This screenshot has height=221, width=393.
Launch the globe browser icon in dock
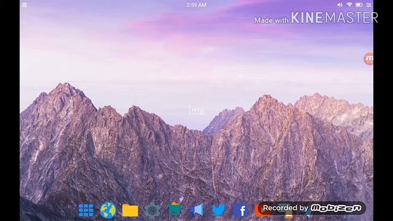point(108,210)
